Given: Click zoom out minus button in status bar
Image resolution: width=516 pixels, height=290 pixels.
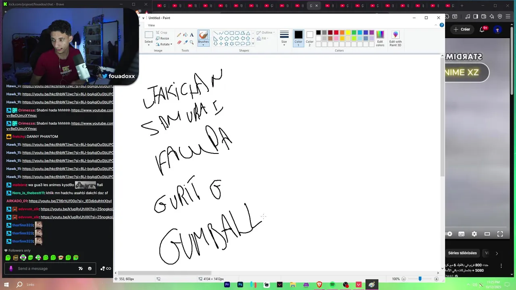Looking at the screenshot, I should tap(404, 279).
